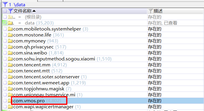The height and width of the screenshot is (111, 204).
Task: Check the box for com.unionpay.tsmservice.mi
Action: pos(5,95)
